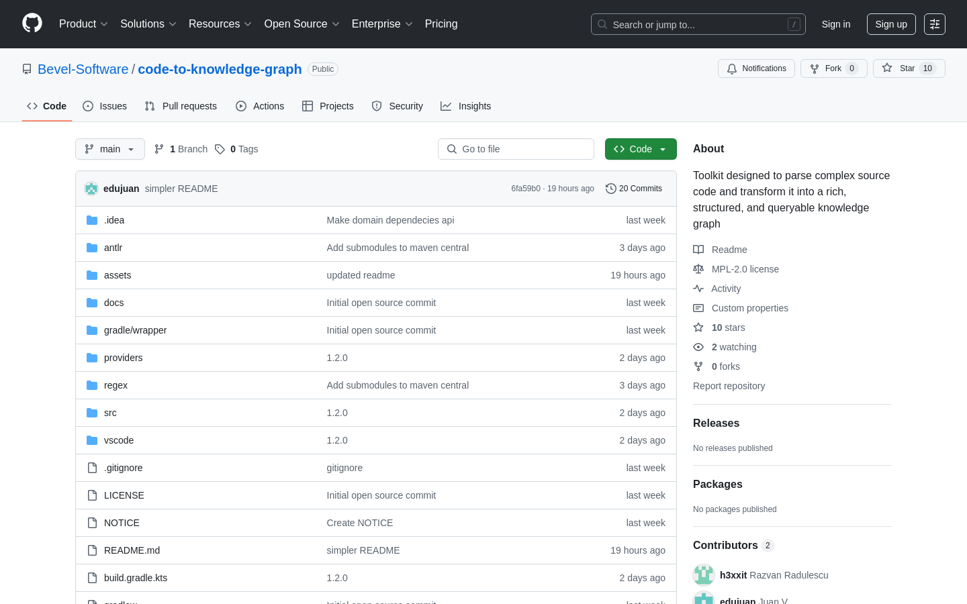Click the Sign in link
The height and width of the screenshot is (604, 967).
tap(836, 24)
